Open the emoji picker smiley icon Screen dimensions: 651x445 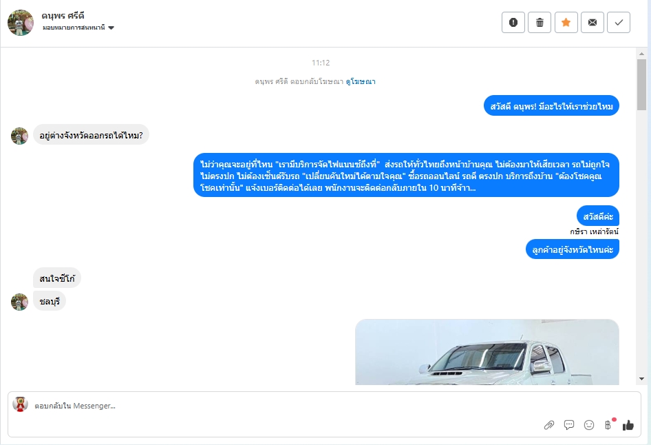pos(589,425)
